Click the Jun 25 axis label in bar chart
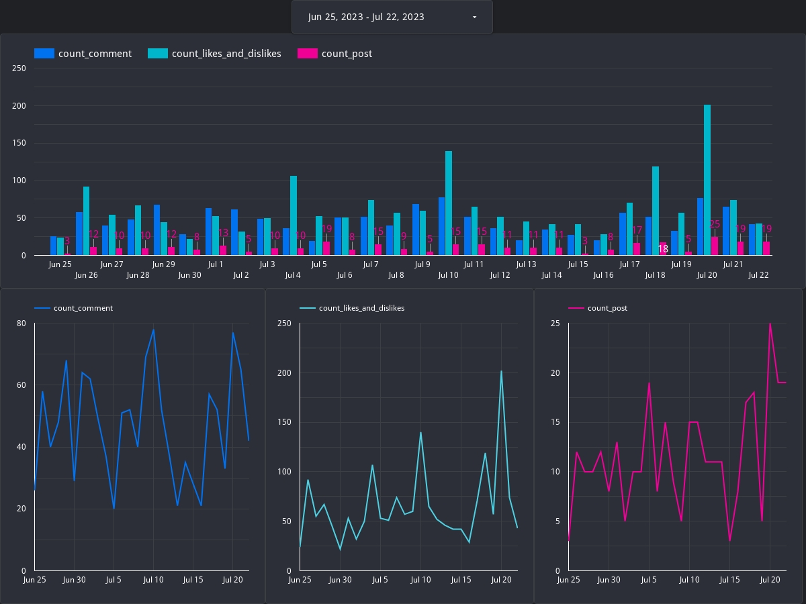 coord(60,264)
